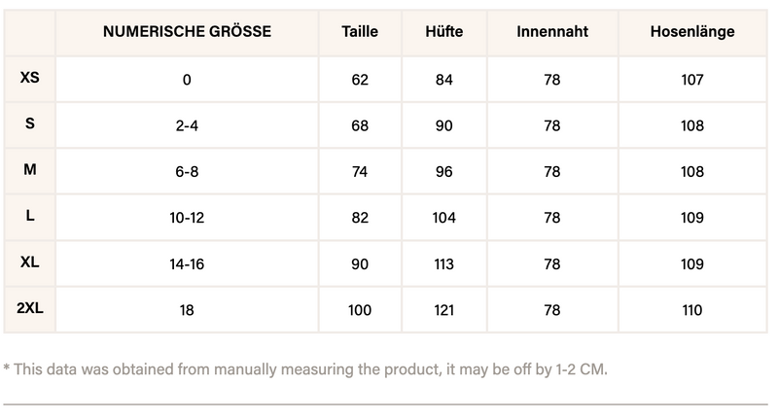
Task: Select the Hosenlänge value 107 cell
Action: coord(691,80)
